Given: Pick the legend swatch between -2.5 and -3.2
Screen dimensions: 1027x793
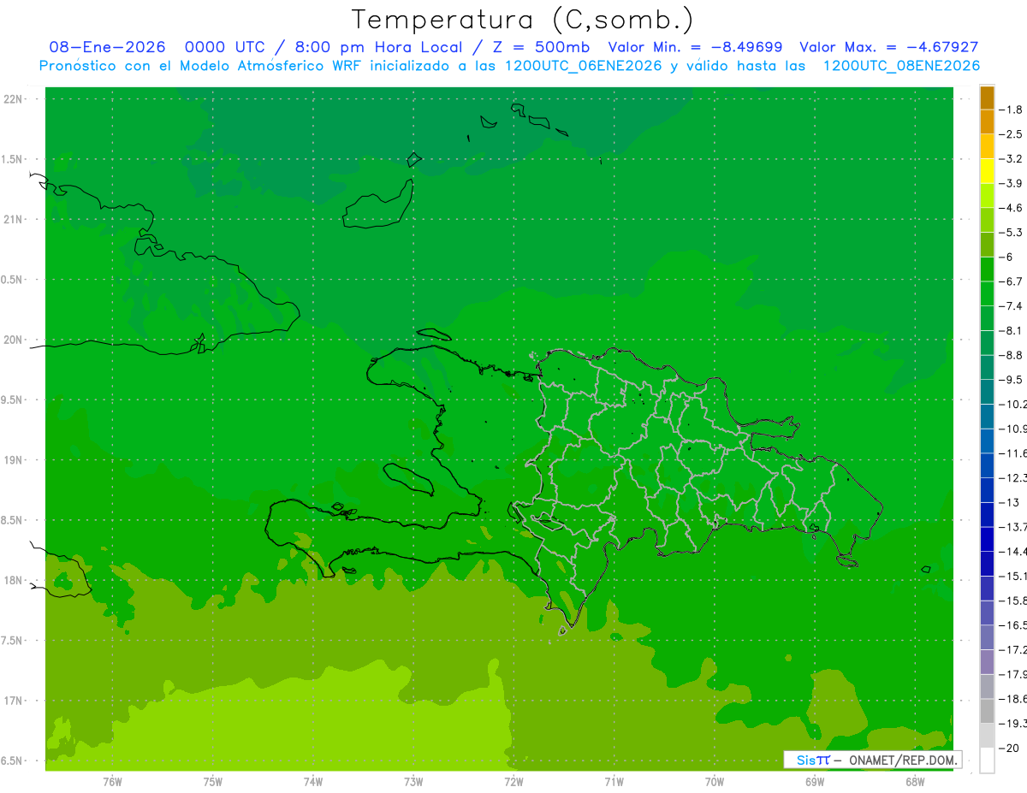Looking at the screenshot, I should [x=987, y=146].
